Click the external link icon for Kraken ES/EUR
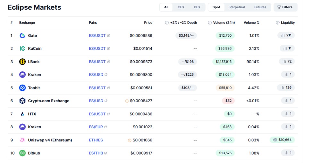This screenshot has width=313, height=166. coord(106,127)
